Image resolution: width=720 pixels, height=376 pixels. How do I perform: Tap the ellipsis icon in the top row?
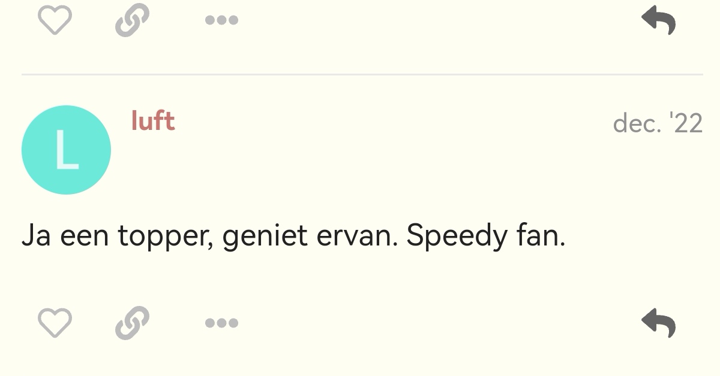pyautogui.click(x=221, y=20)
